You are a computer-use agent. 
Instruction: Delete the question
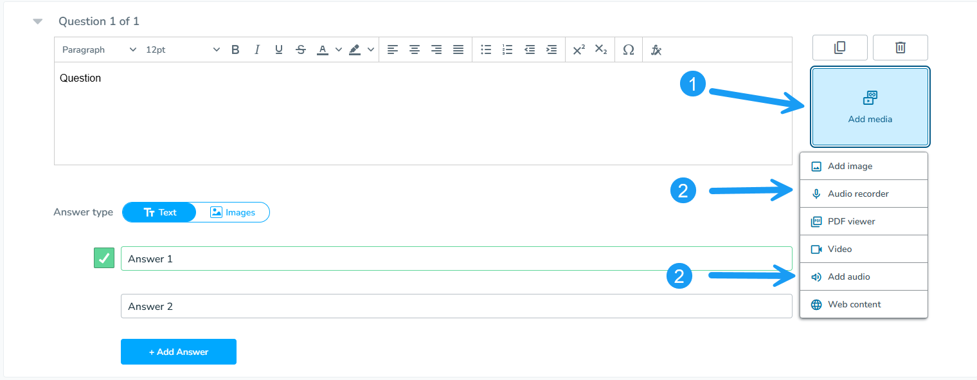click(x=900, y=48)
